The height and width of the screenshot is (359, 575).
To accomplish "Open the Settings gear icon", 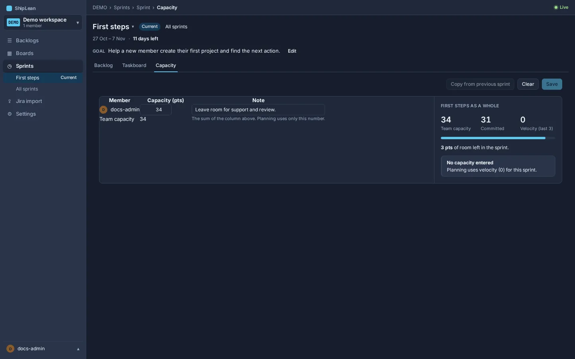I will coord(10,114).
